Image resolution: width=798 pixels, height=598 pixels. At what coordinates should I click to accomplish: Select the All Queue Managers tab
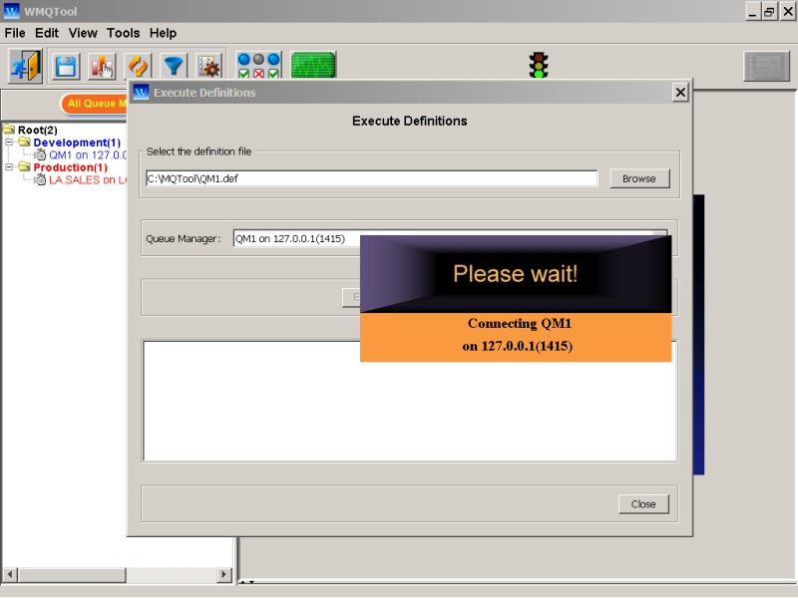click(95, 104)
